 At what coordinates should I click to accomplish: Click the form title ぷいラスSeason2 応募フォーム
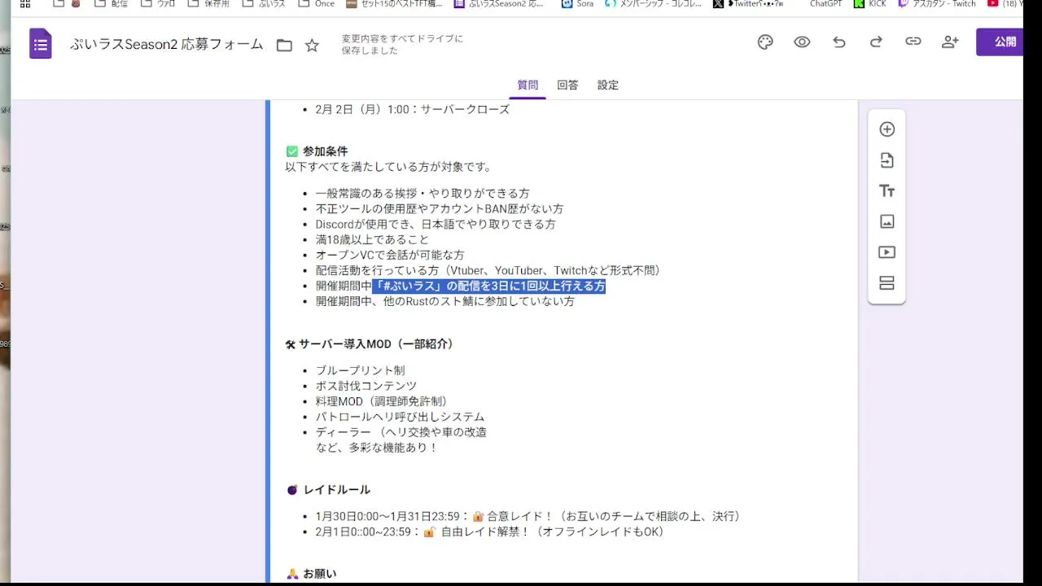(x=166, y=45)
